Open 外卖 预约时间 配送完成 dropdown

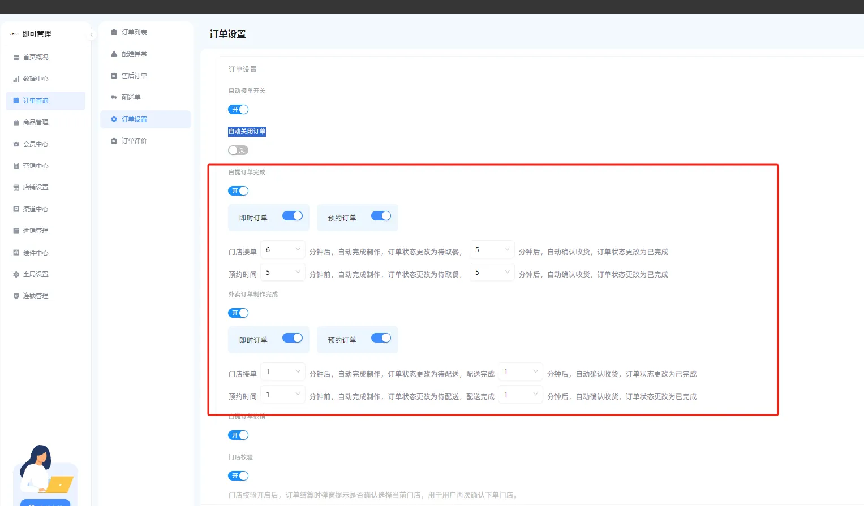click(x=521, y=395)
